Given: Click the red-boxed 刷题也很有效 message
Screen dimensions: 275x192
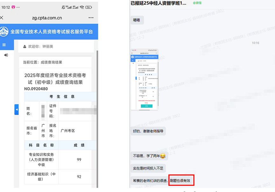Looking at the screenshot, I should pyautogui.click(x=182, y=180).
